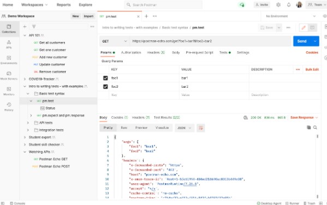This screenshot has width=327, height=205.
Task: Toggle line wrap icon in the response toolbar
Action: 200,128
